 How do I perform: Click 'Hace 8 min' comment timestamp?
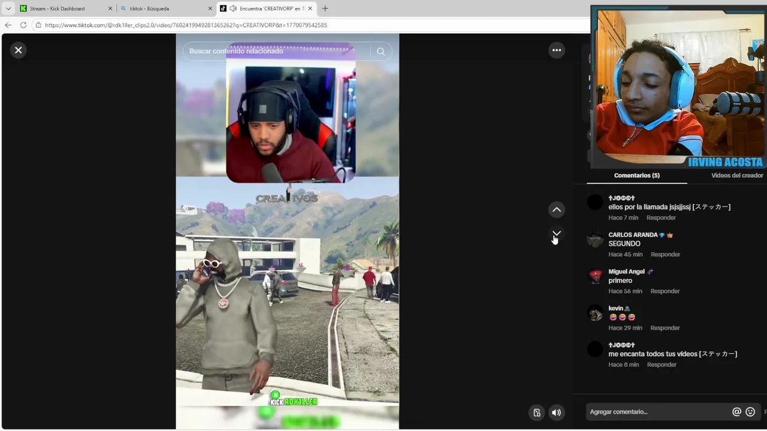623,365
